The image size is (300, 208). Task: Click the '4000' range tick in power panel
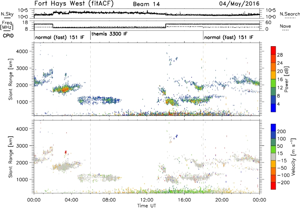[x=22, y=51]
